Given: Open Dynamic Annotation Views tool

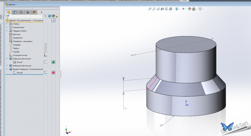Looking at the screenshot, I should coord(166,9).
